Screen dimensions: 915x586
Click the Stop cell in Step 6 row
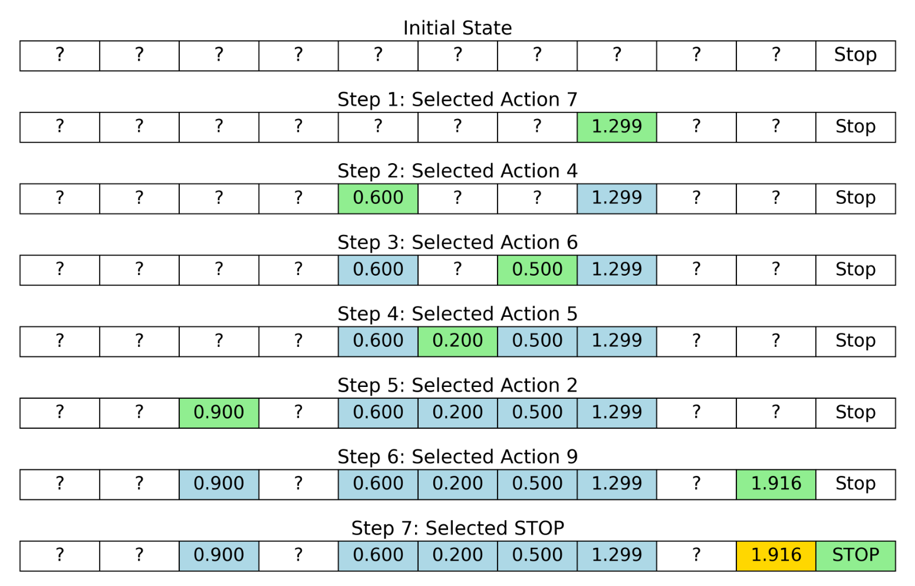pyautogui.click(x=855, y=484)
